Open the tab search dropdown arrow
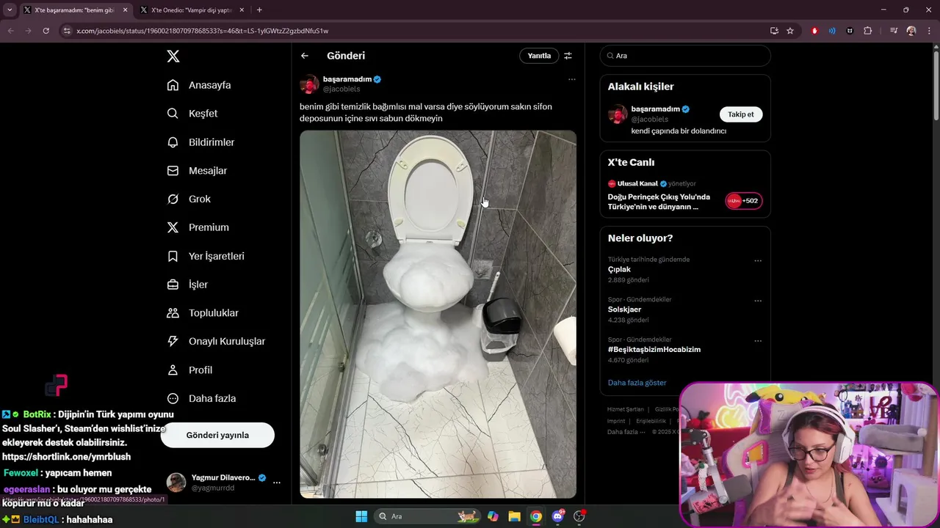 pos(10,10)
